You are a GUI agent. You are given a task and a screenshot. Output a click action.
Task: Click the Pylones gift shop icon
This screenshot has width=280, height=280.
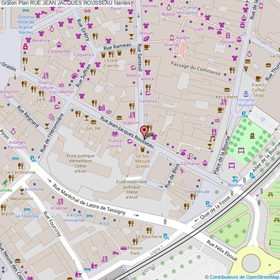tap(228, 35)
